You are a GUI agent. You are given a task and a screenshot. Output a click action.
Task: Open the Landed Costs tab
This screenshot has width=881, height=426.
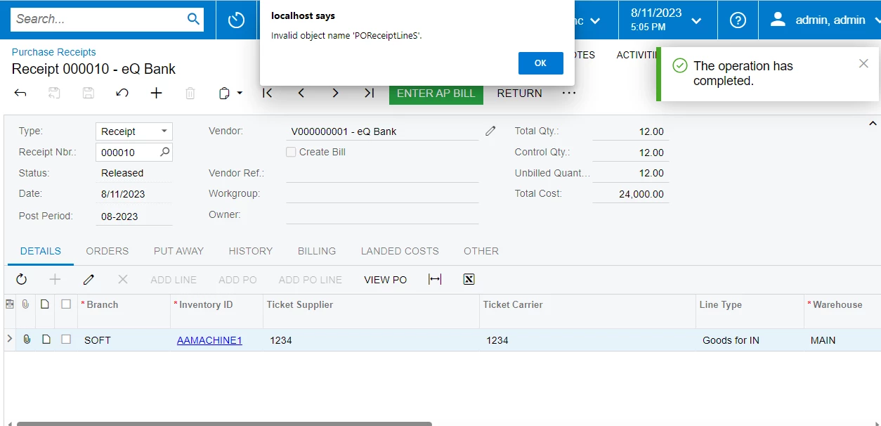[400, 251]
